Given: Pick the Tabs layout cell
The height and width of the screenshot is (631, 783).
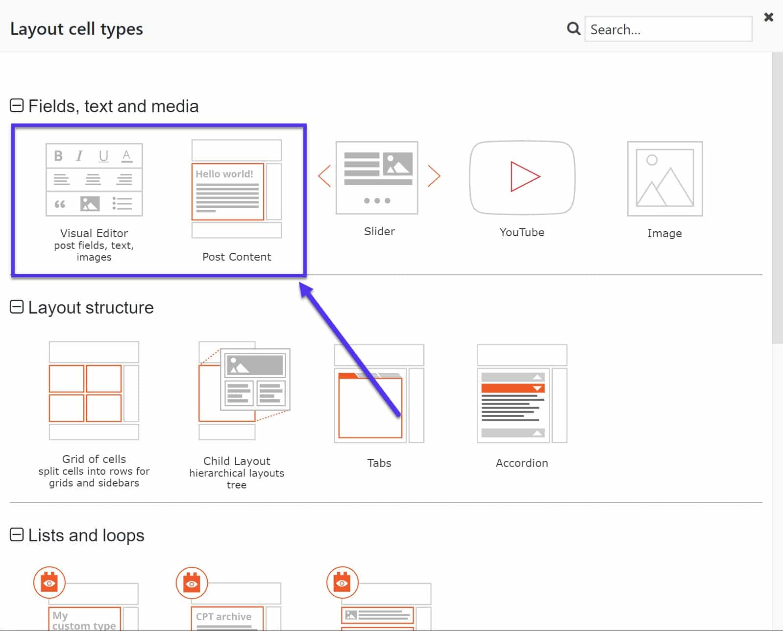Looking at the screenshot, I should [x=379, y=393].
